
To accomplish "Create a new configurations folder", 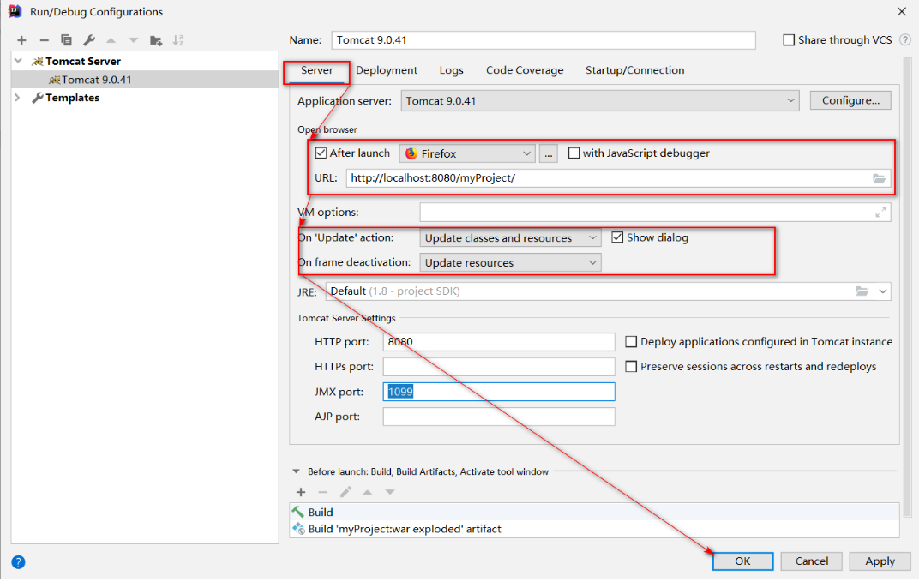I will (156, 40).
